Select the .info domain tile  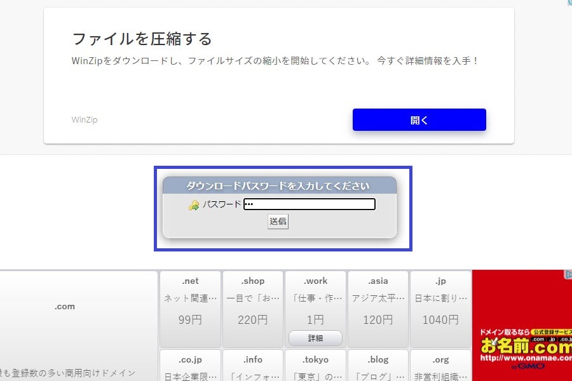pos(252,366)
